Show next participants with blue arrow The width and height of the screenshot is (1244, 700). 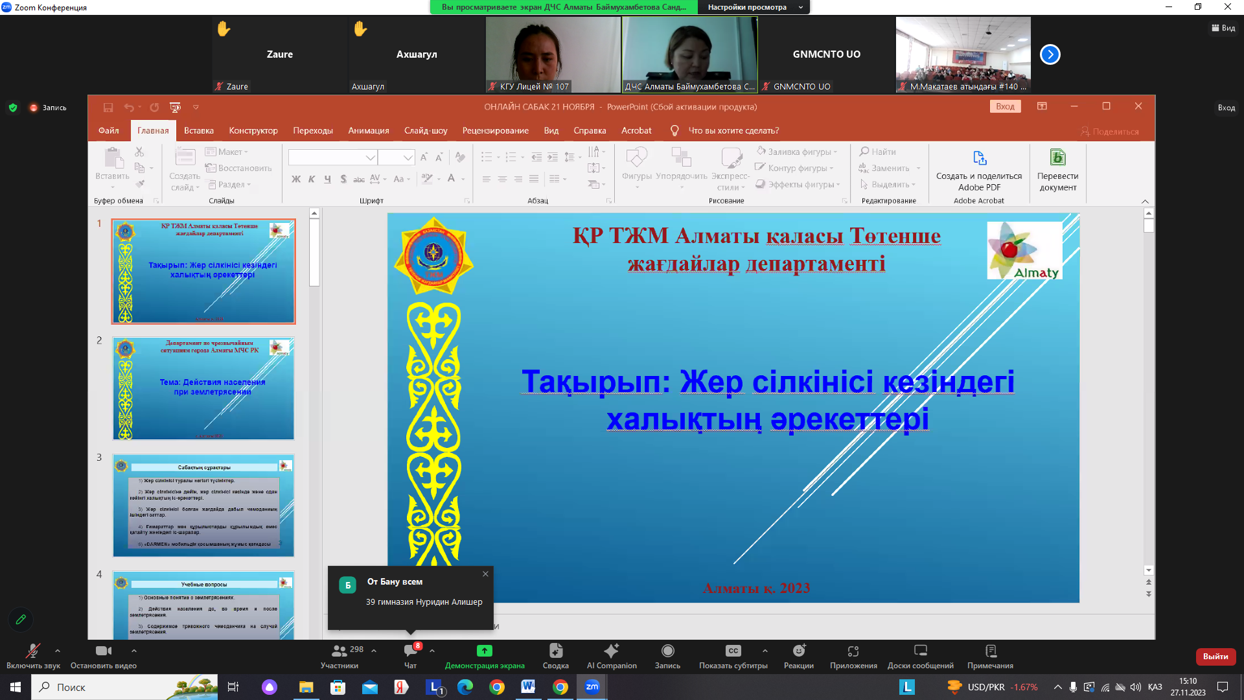coord(1050,54)
